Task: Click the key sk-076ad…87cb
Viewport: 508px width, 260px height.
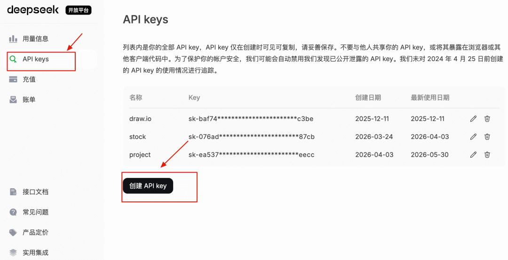Action: (251, 137)
